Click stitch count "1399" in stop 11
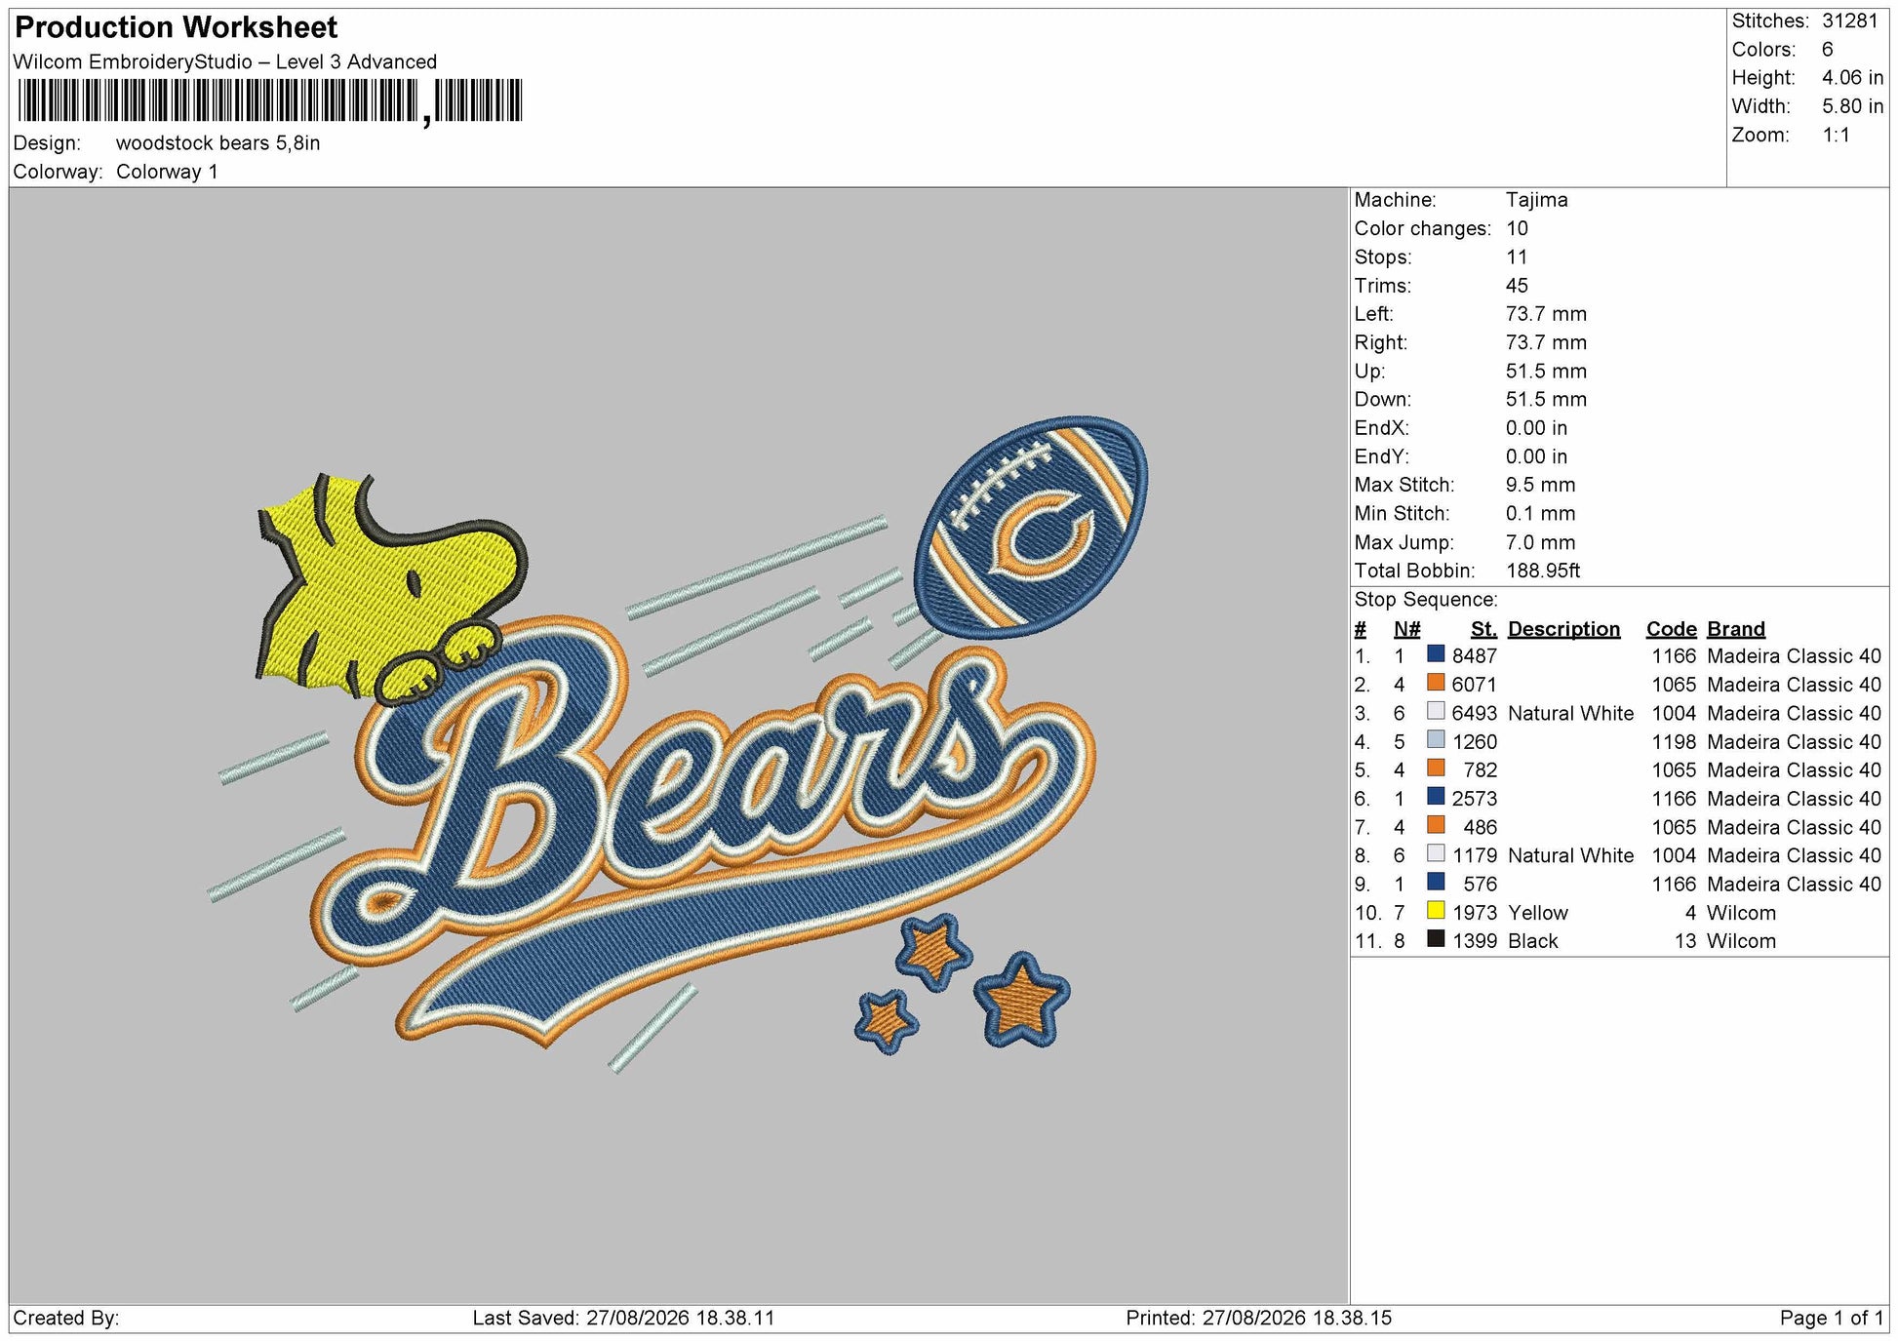The width and height of the screenshot is (1898, 1341). (1474, 941)
